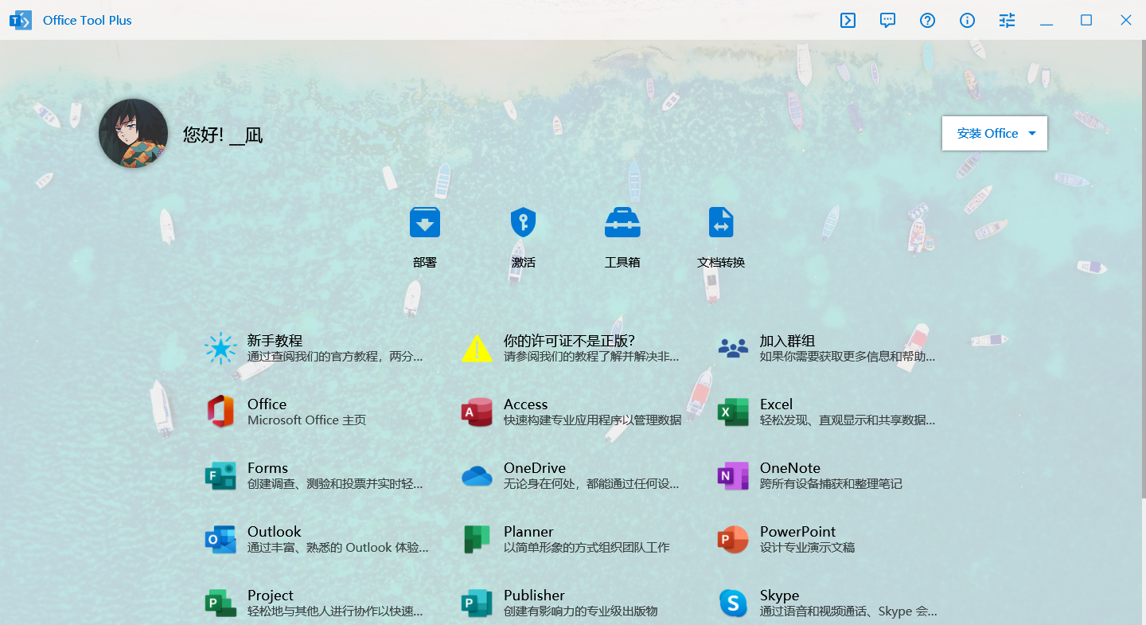The image size is (1146, 625).
Task: Click the 文档转换 label text
Action: [721, 262]
